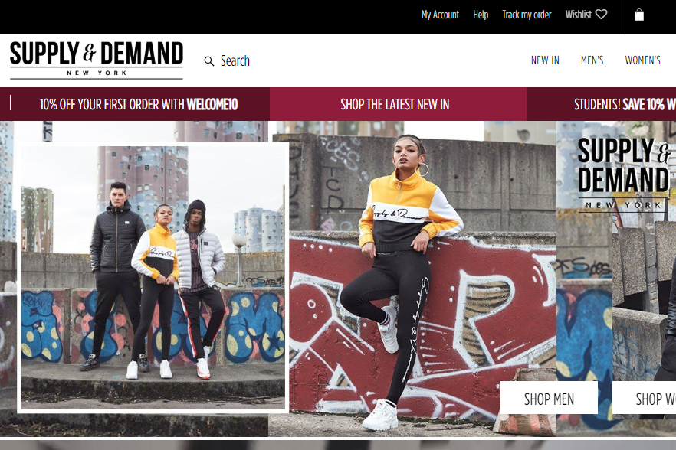
Task: Click the Wishlist heart icon
Action: [x=602, y=15]
